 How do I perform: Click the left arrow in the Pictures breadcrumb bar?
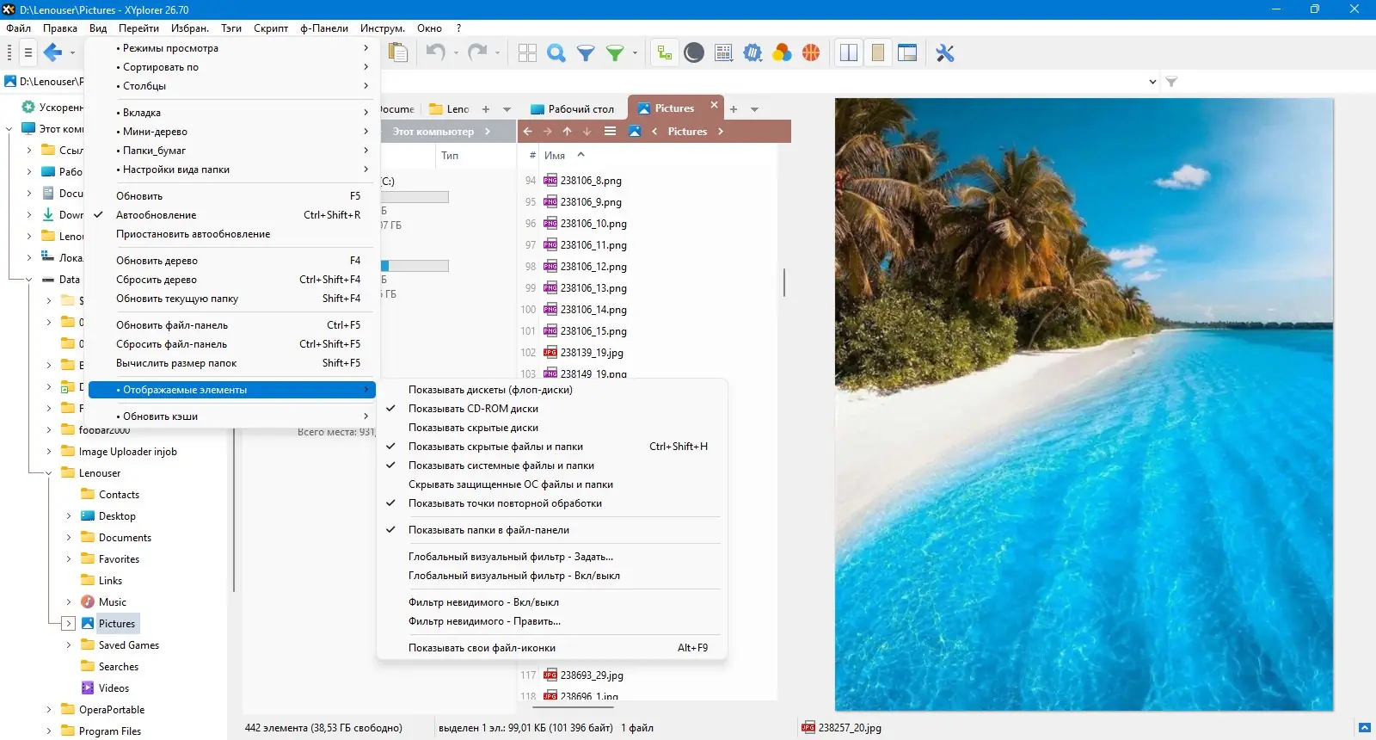[x=528, y=132]
